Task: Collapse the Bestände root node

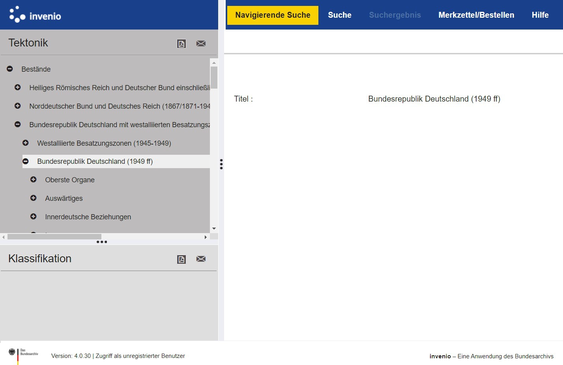Action: [x=10, y=69]
